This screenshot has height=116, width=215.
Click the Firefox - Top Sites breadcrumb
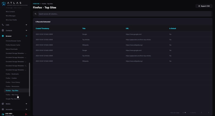tap(47, 4)
